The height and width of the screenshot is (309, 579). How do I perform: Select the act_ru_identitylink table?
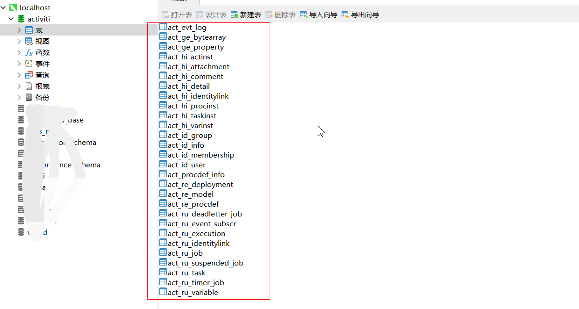tap(199, 243)
